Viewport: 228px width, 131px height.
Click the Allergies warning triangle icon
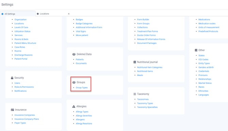pyautogui.click(x=74, y=107)
